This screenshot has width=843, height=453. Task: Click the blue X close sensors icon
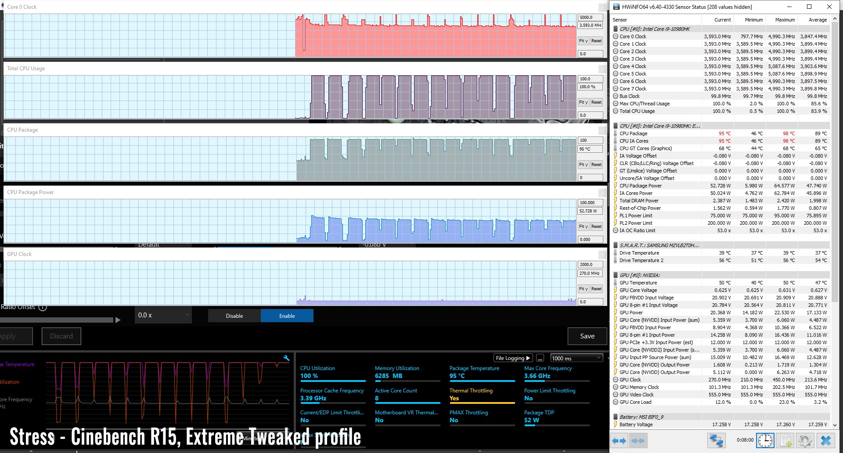[826, 440]
